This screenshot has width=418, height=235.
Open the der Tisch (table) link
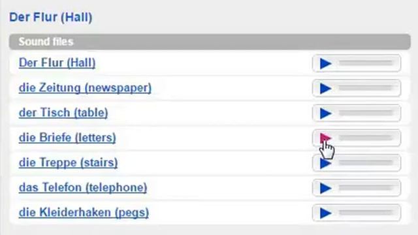(x=63, y=113)
